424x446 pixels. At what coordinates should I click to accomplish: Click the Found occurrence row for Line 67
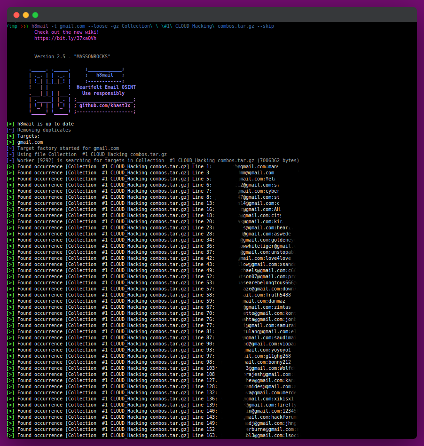tap(149, 307)
